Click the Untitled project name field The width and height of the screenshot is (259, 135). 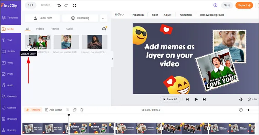coord(46,5)
